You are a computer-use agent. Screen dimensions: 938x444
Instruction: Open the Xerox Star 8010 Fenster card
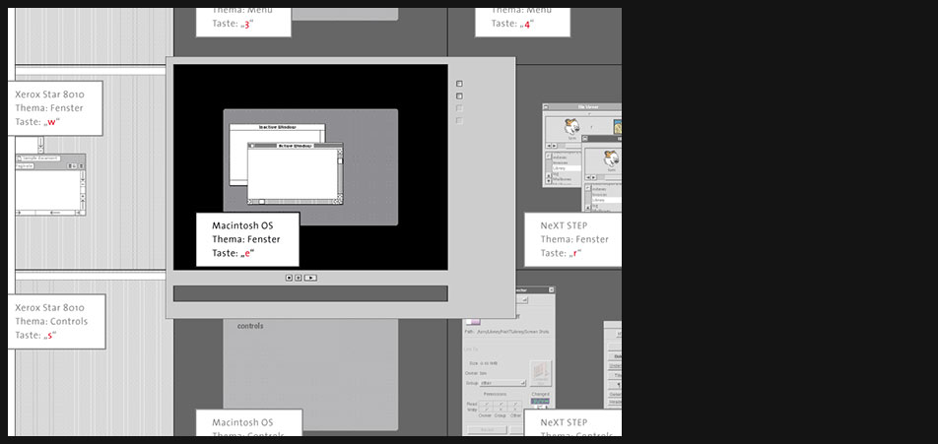pos(56,108)
